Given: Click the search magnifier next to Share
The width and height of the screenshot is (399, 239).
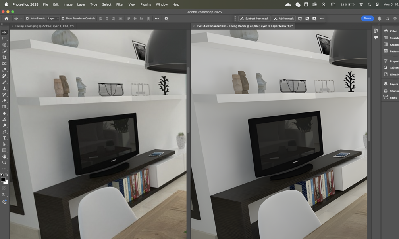Looking at the screenshot, I should click(x=387, y=19).
